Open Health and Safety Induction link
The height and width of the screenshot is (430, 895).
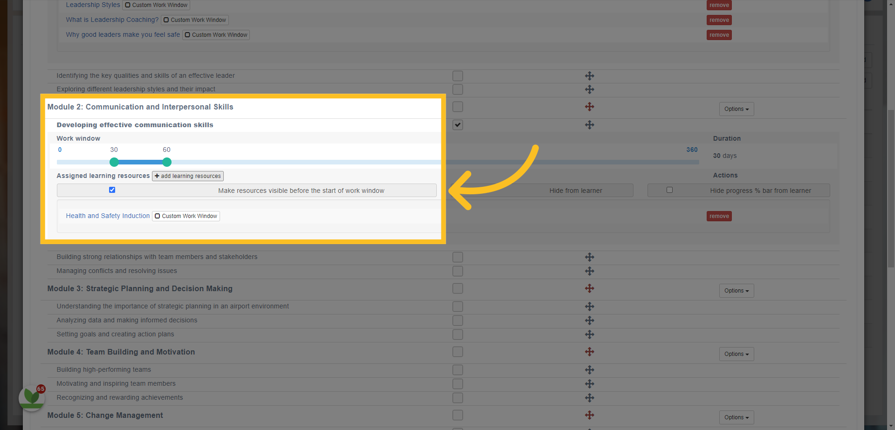[x=108, y=216]
